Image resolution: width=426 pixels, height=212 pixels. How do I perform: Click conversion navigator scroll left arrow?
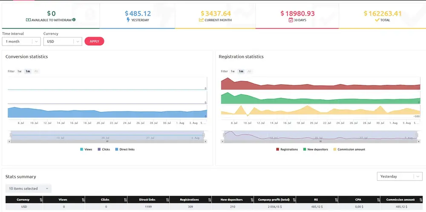(x=9, y=142)
